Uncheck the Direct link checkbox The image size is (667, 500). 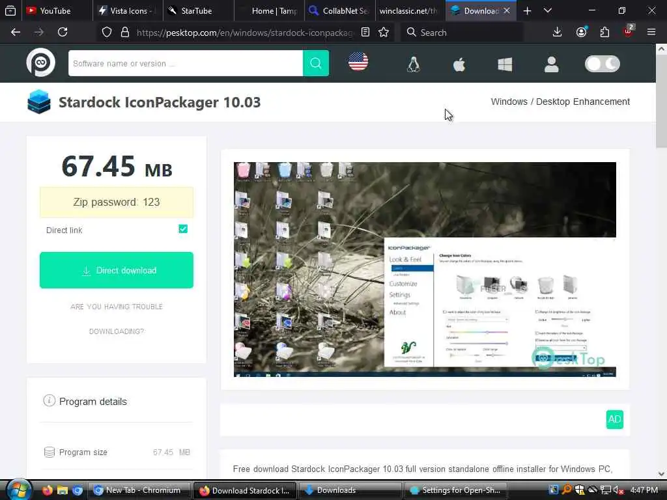pos(183,229)
